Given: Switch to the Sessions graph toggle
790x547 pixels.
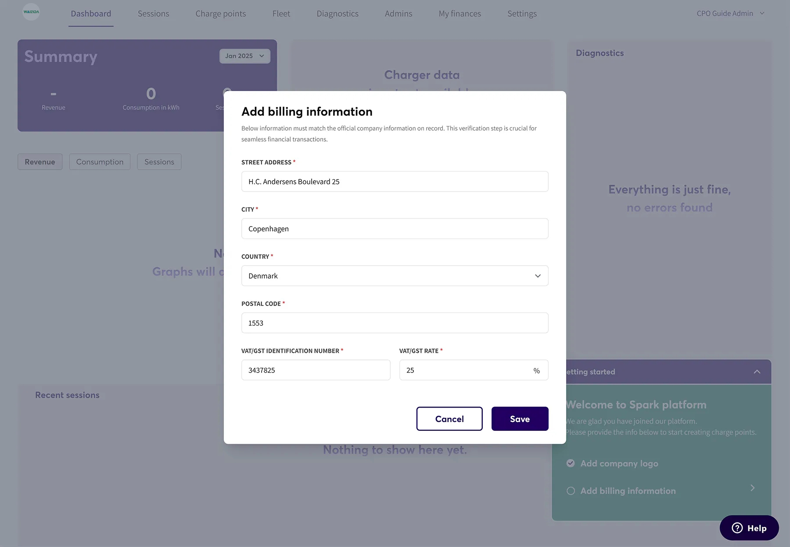Looking at the screenshot, I should tap(159, 162).
